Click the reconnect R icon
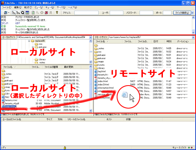This screenshot has height=150, width=196. (51, 13)
